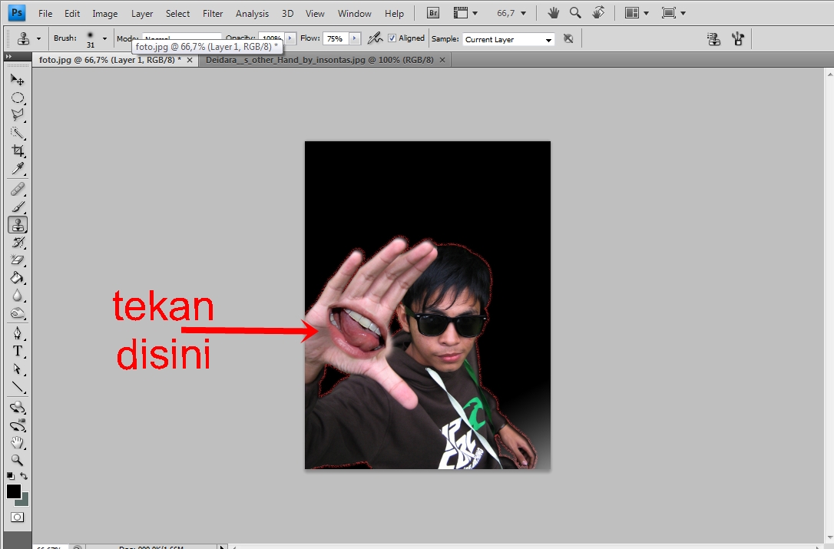
Task: Select the Path Selection tool
Action: [x=18, y=369]
